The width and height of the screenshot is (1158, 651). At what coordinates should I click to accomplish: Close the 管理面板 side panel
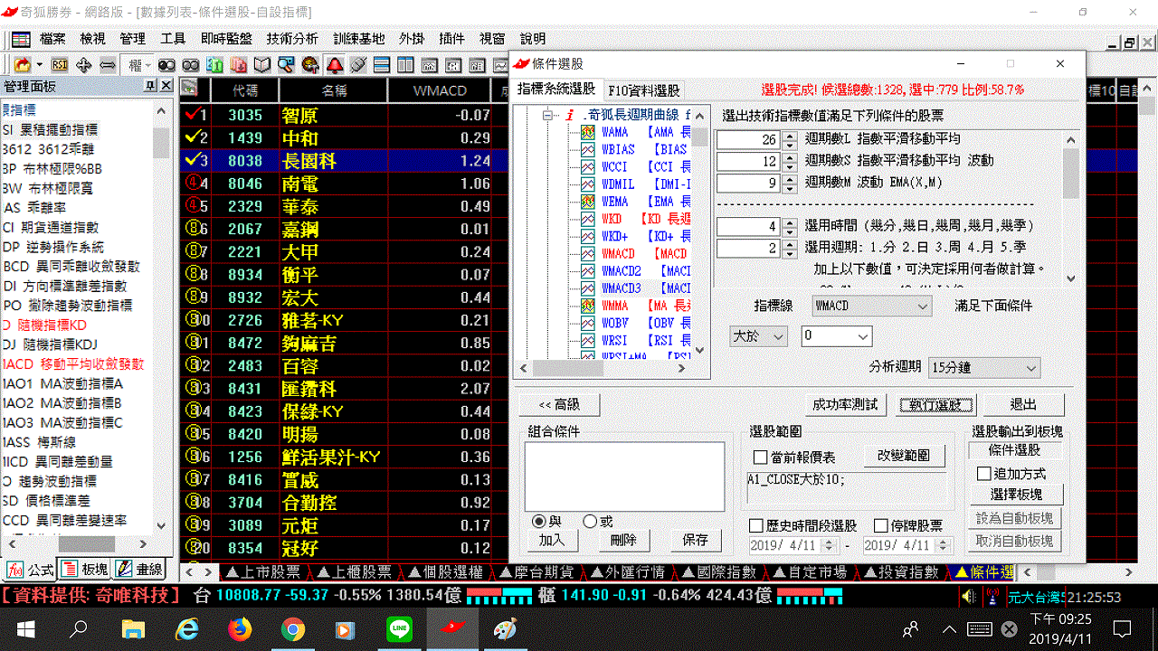click(x=166, y=85)
